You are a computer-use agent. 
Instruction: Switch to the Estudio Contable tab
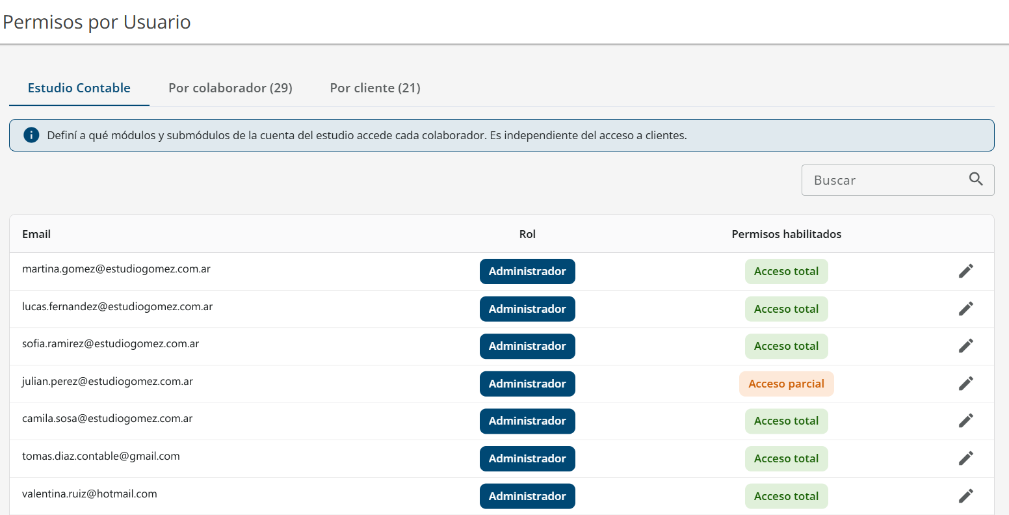(79, 88)
